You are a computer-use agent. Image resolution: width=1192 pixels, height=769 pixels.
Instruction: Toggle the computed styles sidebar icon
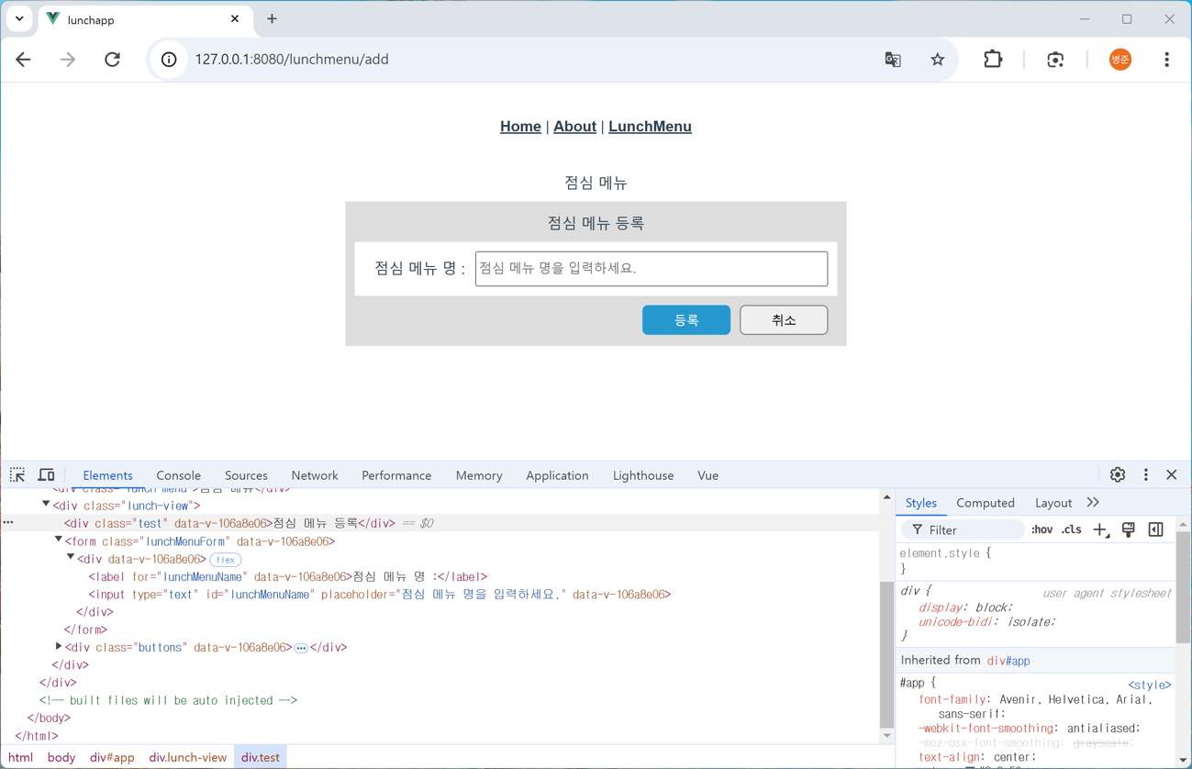click(x=1155, y=530)
